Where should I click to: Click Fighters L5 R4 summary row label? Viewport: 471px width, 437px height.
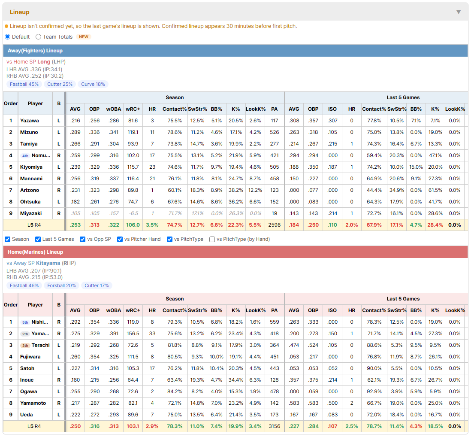pyautogui.click(x=34, y=225)
